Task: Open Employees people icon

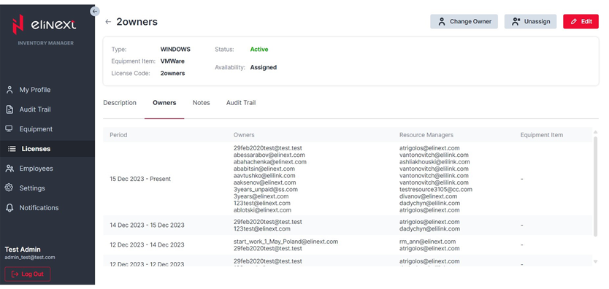Action: [9, 169]
